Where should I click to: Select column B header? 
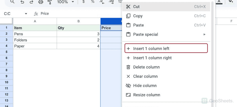pyautogui.click(x=79, y=21)
